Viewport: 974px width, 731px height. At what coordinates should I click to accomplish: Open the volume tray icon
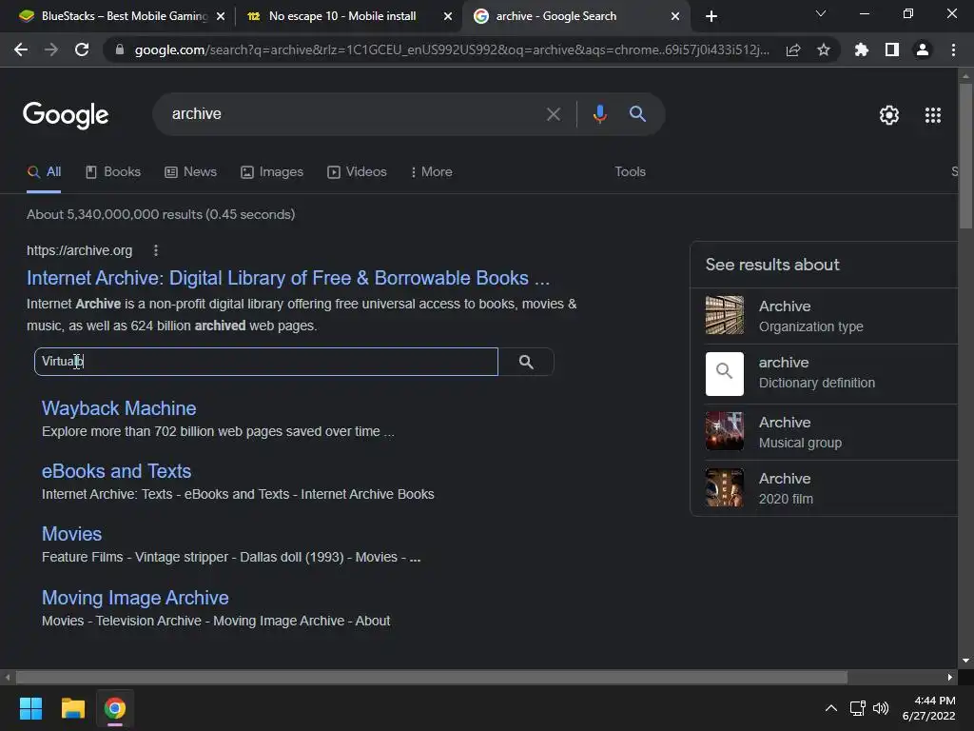click(881, 708)
